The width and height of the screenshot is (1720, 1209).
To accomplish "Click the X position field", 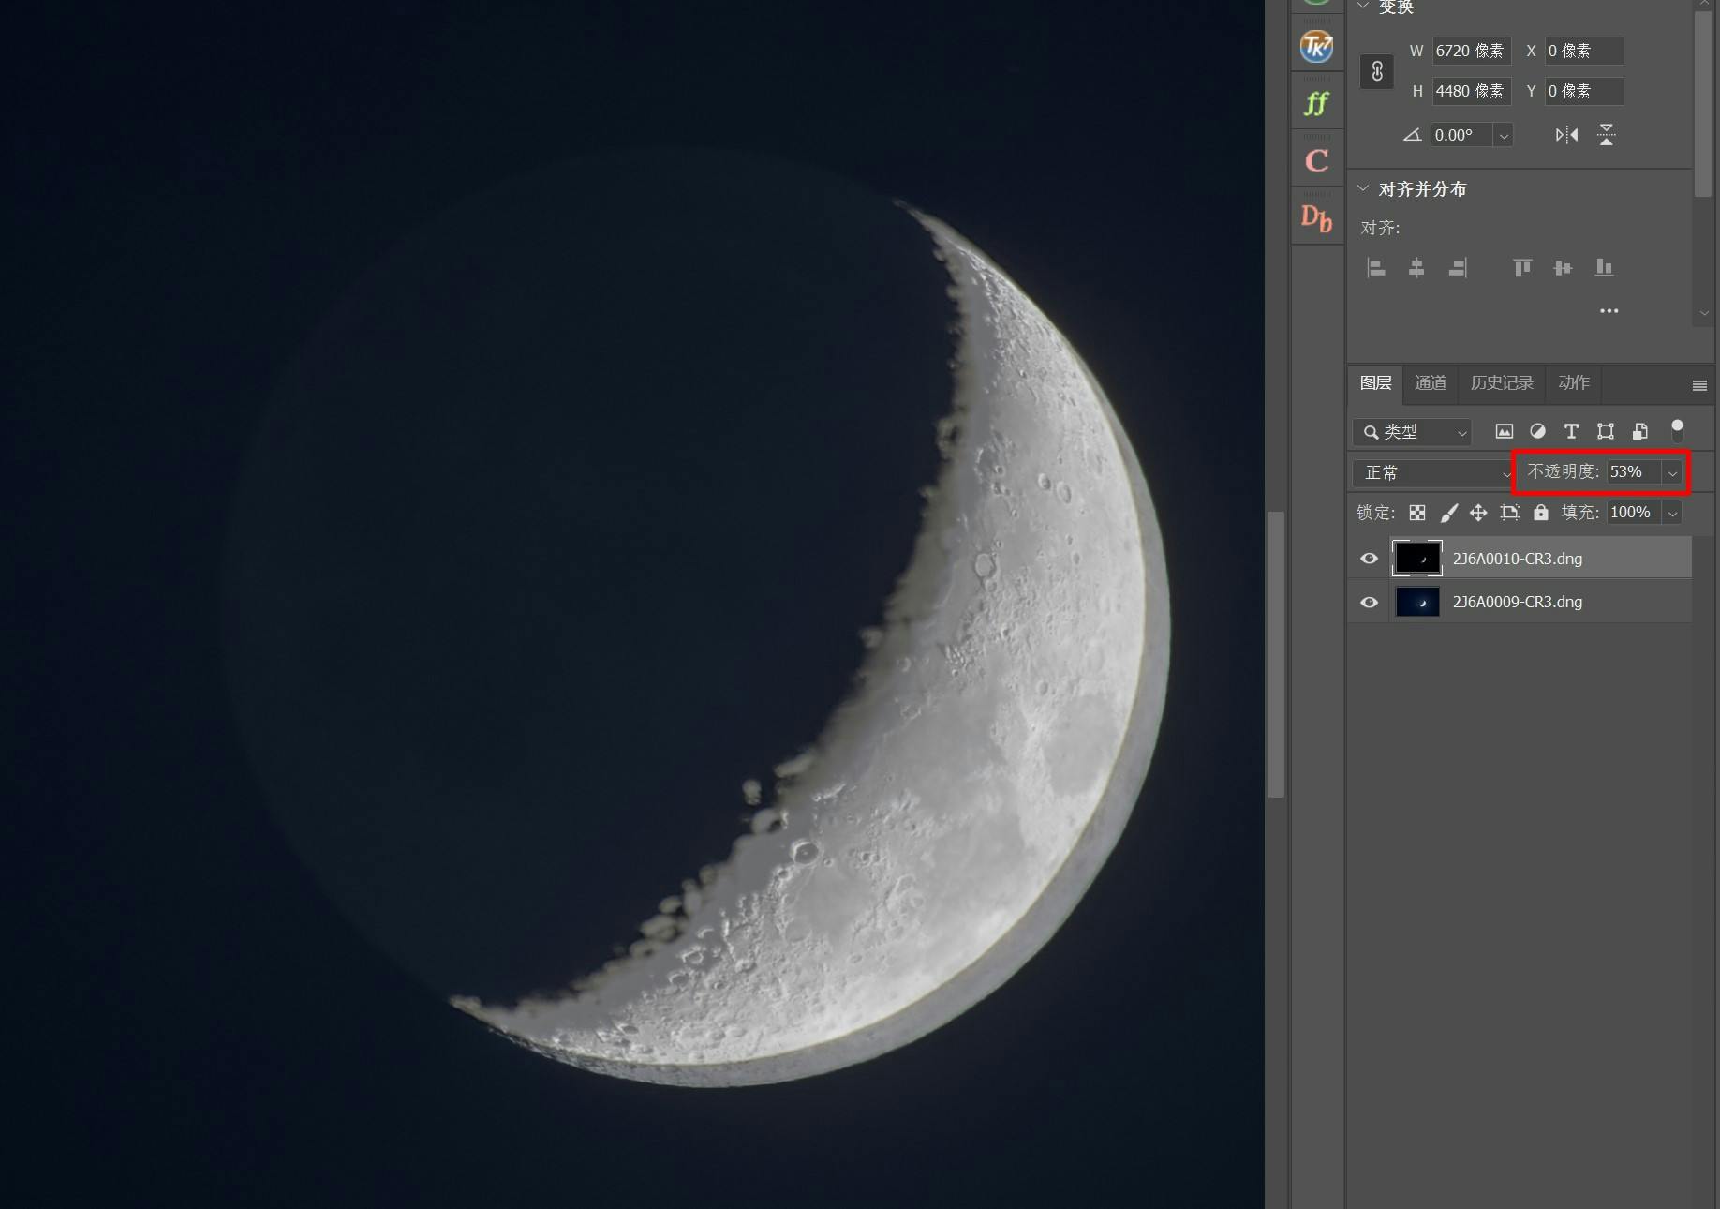I will tap(1584, 51).
